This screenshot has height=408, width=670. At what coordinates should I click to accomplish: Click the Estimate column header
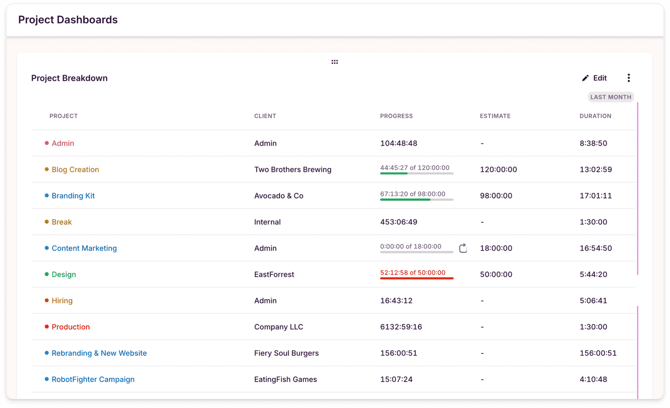click(495, 116)
